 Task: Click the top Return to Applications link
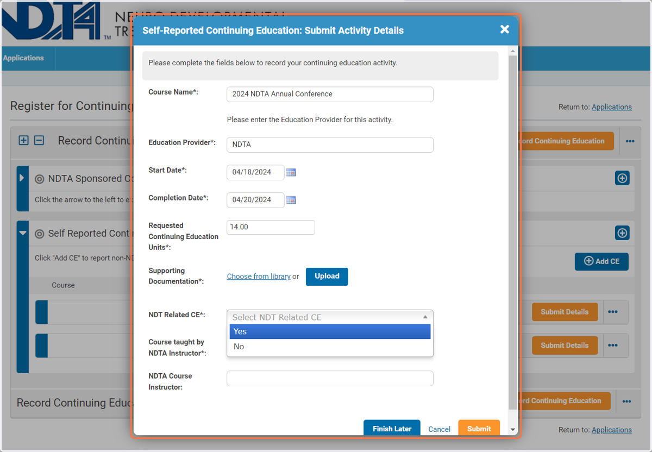point(612,107)
